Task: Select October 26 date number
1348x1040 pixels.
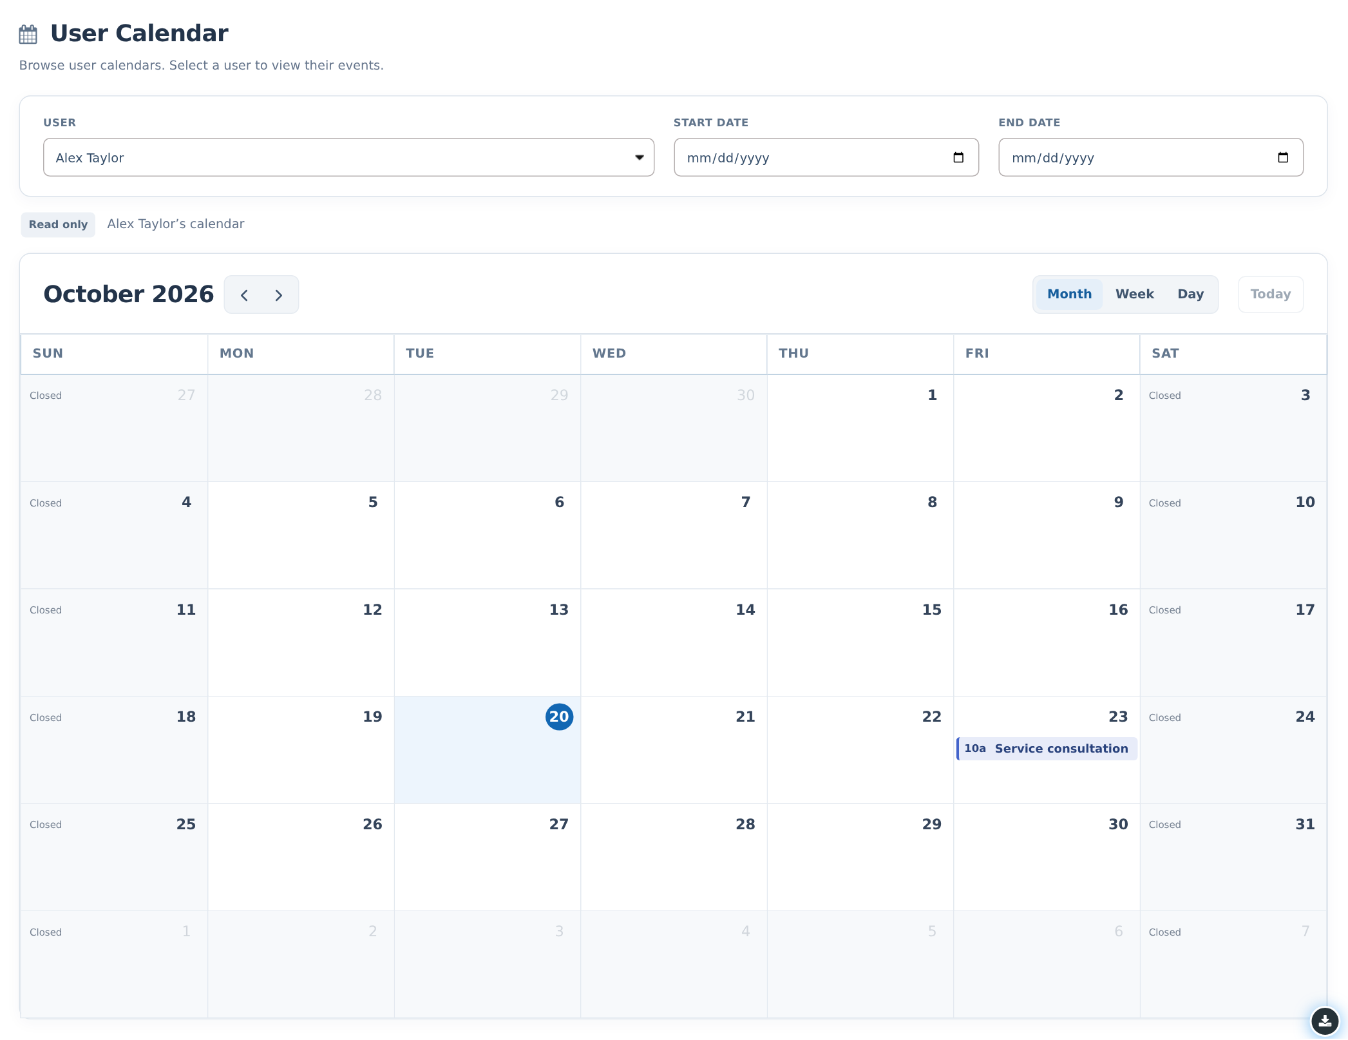Action: point(372,824)
